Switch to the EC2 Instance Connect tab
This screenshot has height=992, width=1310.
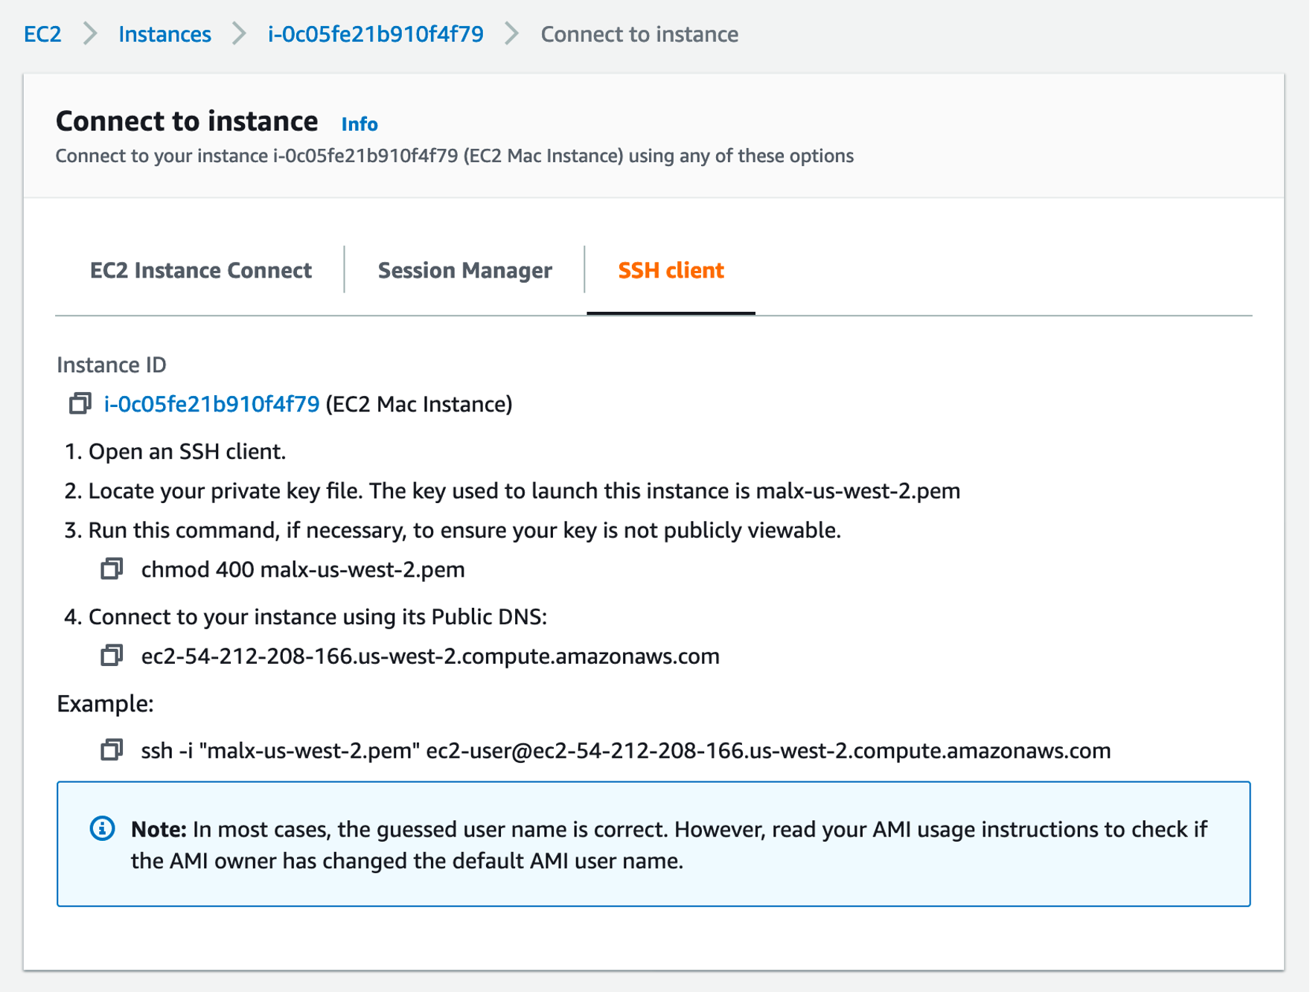[200, 270]
